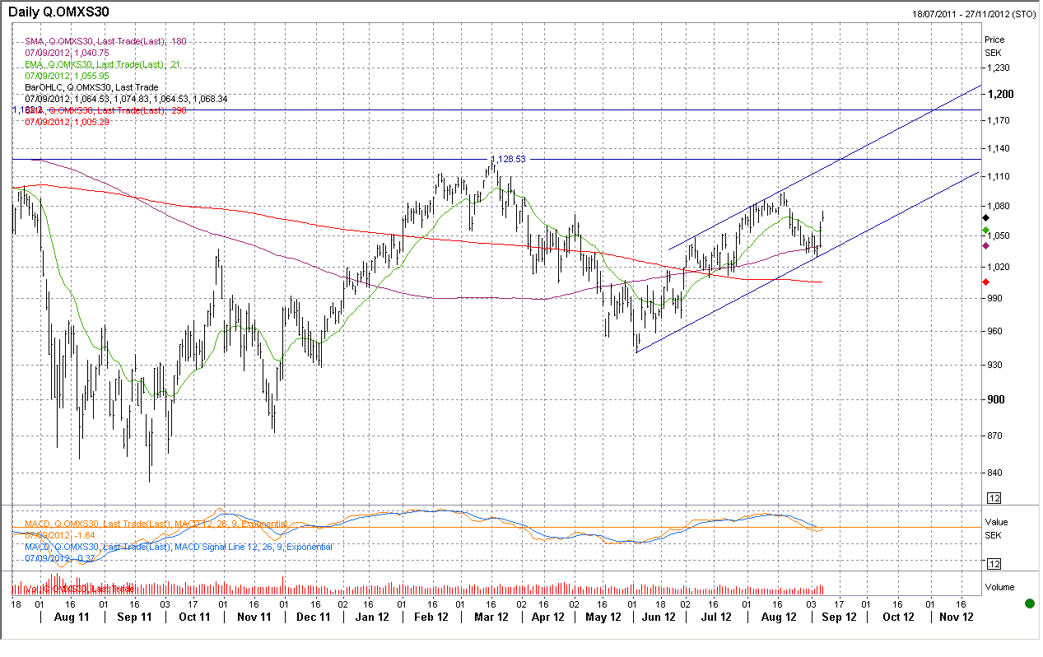Image resolution: width=1043 pixels, height=657 pixels.
Task: Click the green diamond EMA price marker
Action: (x=986, y=230)
